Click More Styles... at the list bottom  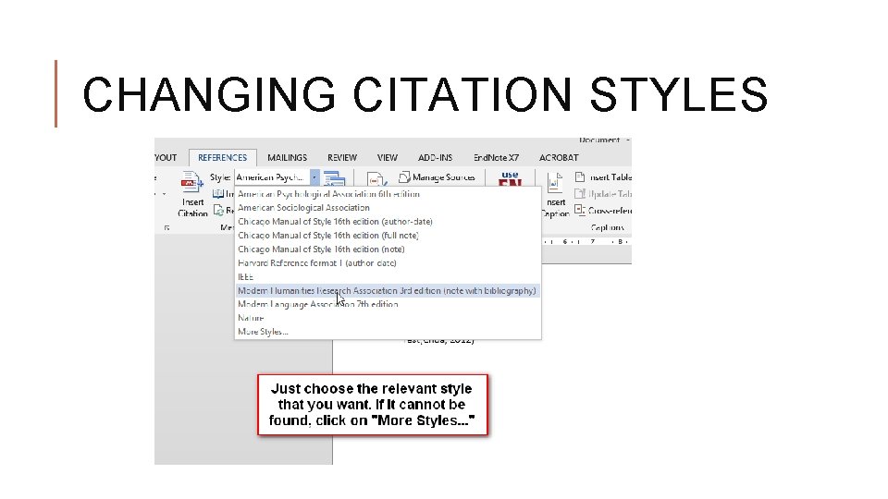pyautogui.click(x=388, y=332)
